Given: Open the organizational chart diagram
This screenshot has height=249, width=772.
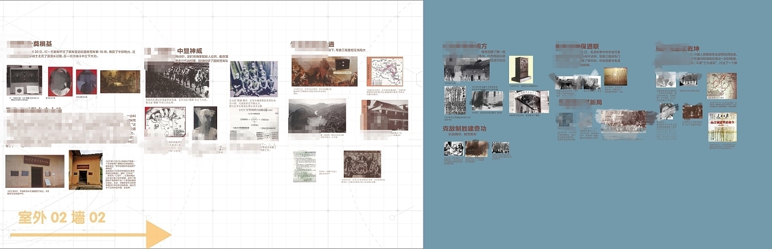Looking at the screenshot, I should coord(255,124).
